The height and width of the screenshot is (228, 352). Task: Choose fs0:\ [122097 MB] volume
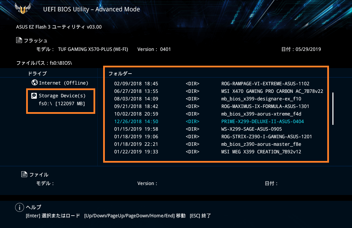pos(62,104)
